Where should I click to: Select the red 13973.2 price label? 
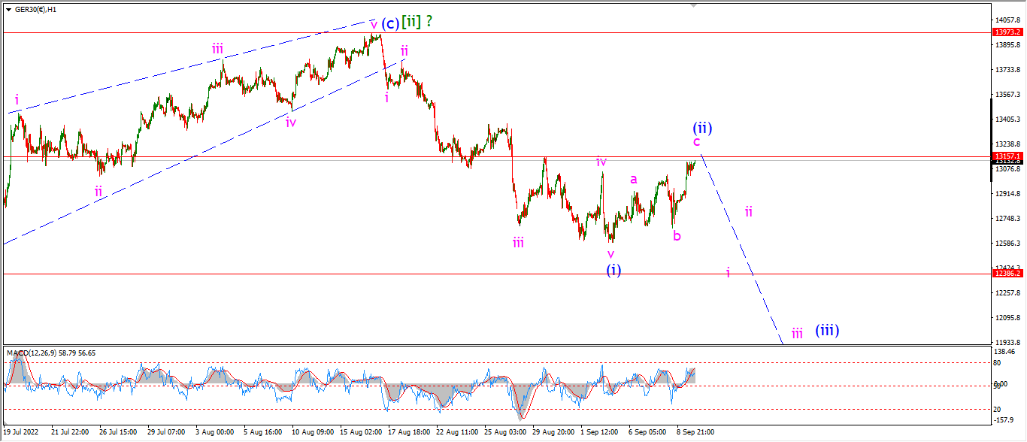[x=1007, y=32]
